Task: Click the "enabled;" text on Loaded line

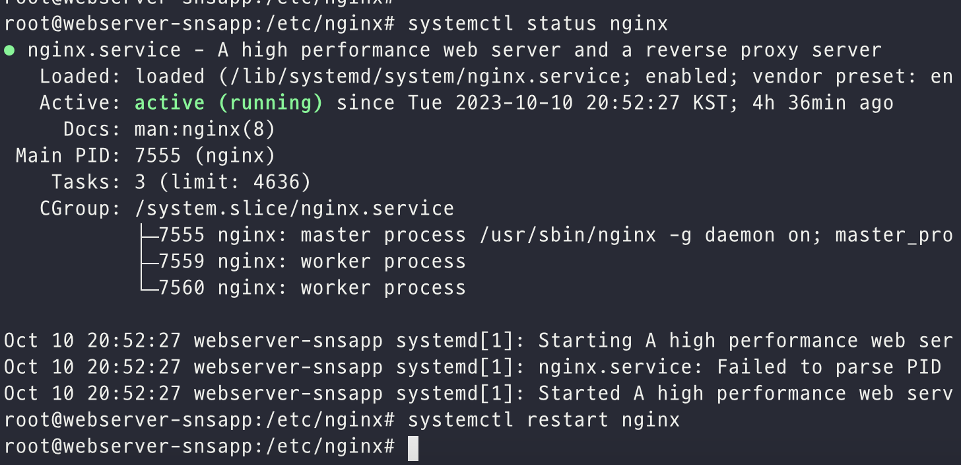Action: coord(692,77)
